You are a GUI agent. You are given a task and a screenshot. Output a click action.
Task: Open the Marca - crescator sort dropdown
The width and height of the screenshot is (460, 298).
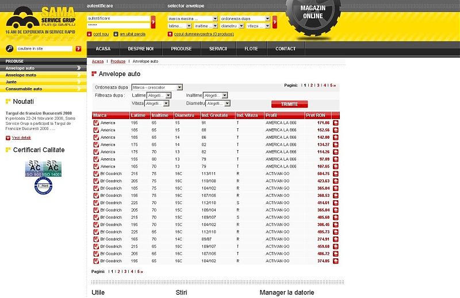tap(157, 87)
